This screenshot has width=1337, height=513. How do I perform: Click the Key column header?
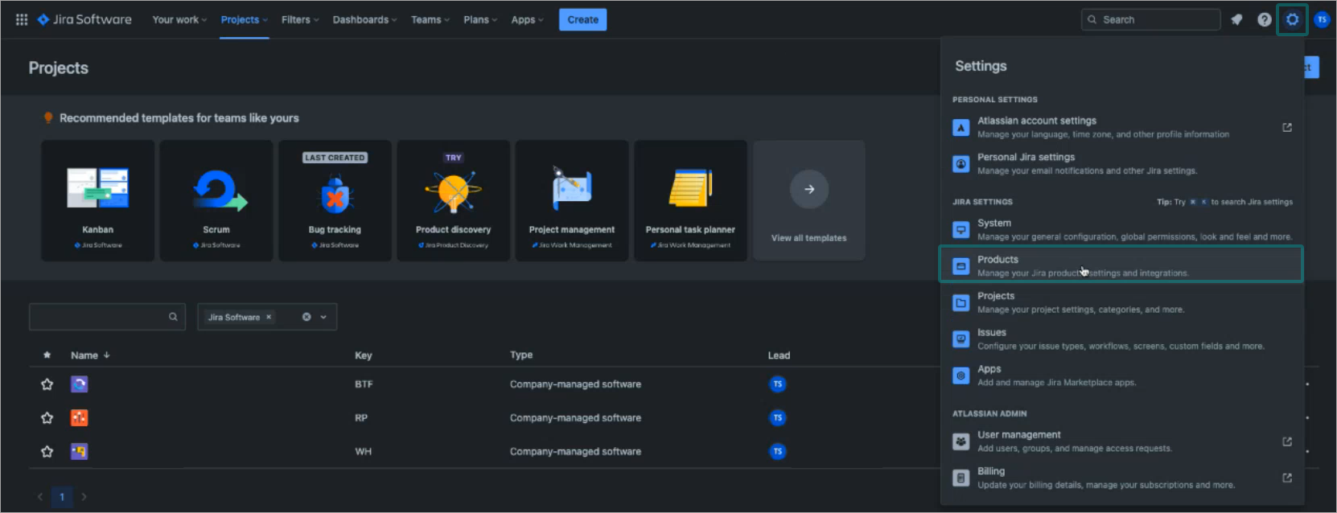364,355
